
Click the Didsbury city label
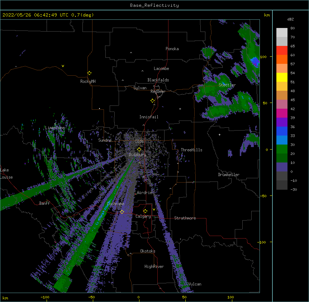click(x=138, y=155)
